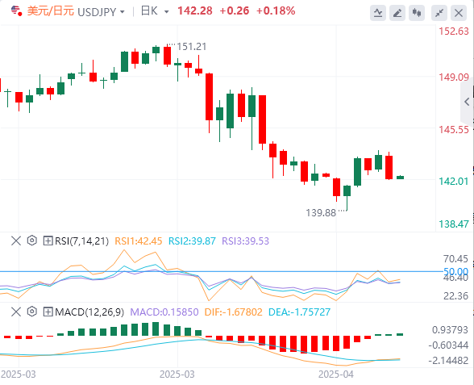Click the MACD(12,26,9) label
This screenshot has width=474, height=385.
(x=89, y=312)
